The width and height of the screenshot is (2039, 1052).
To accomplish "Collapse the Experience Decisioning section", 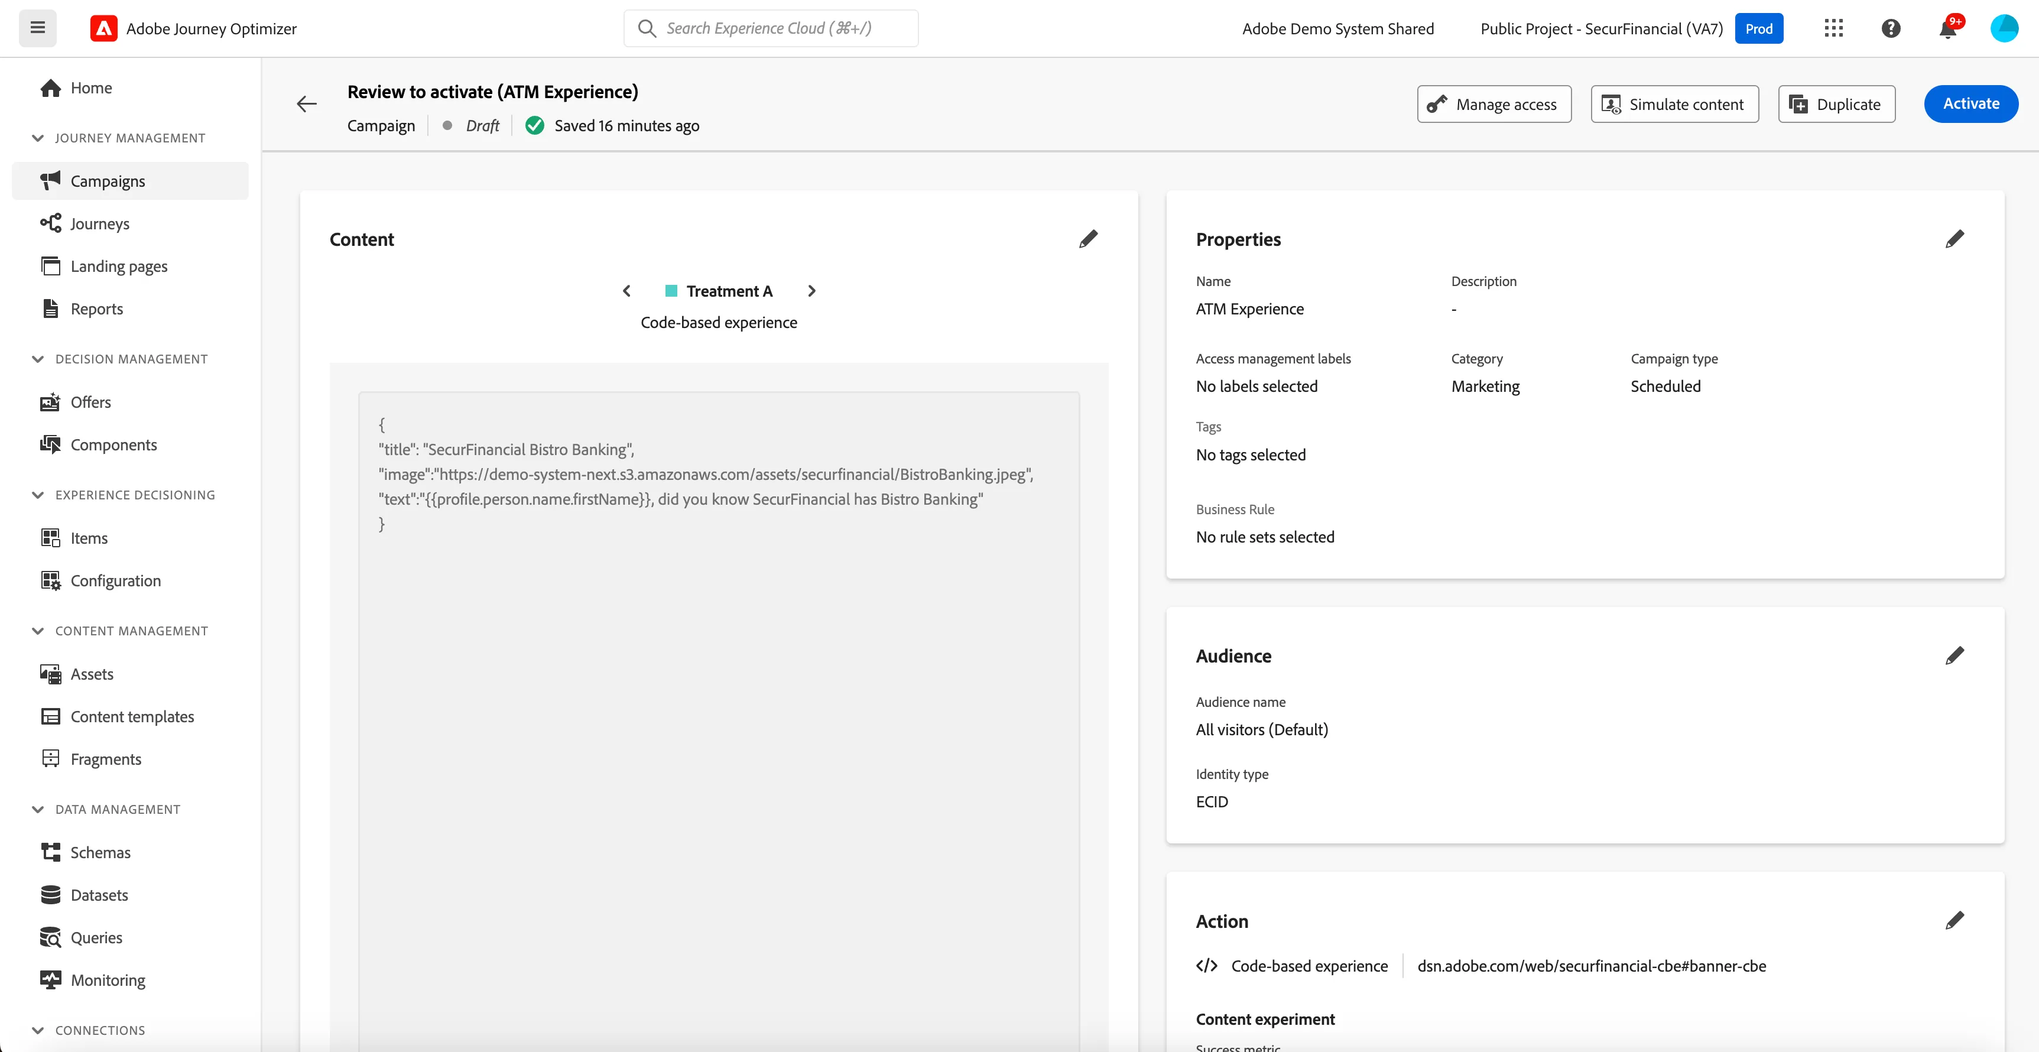I will 37,495.
